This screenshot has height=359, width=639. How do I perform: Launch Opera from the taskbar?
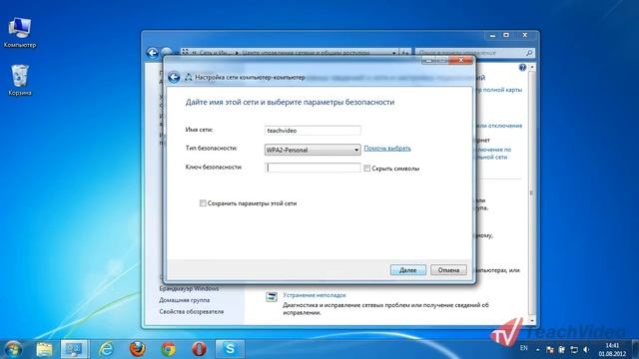199,349
